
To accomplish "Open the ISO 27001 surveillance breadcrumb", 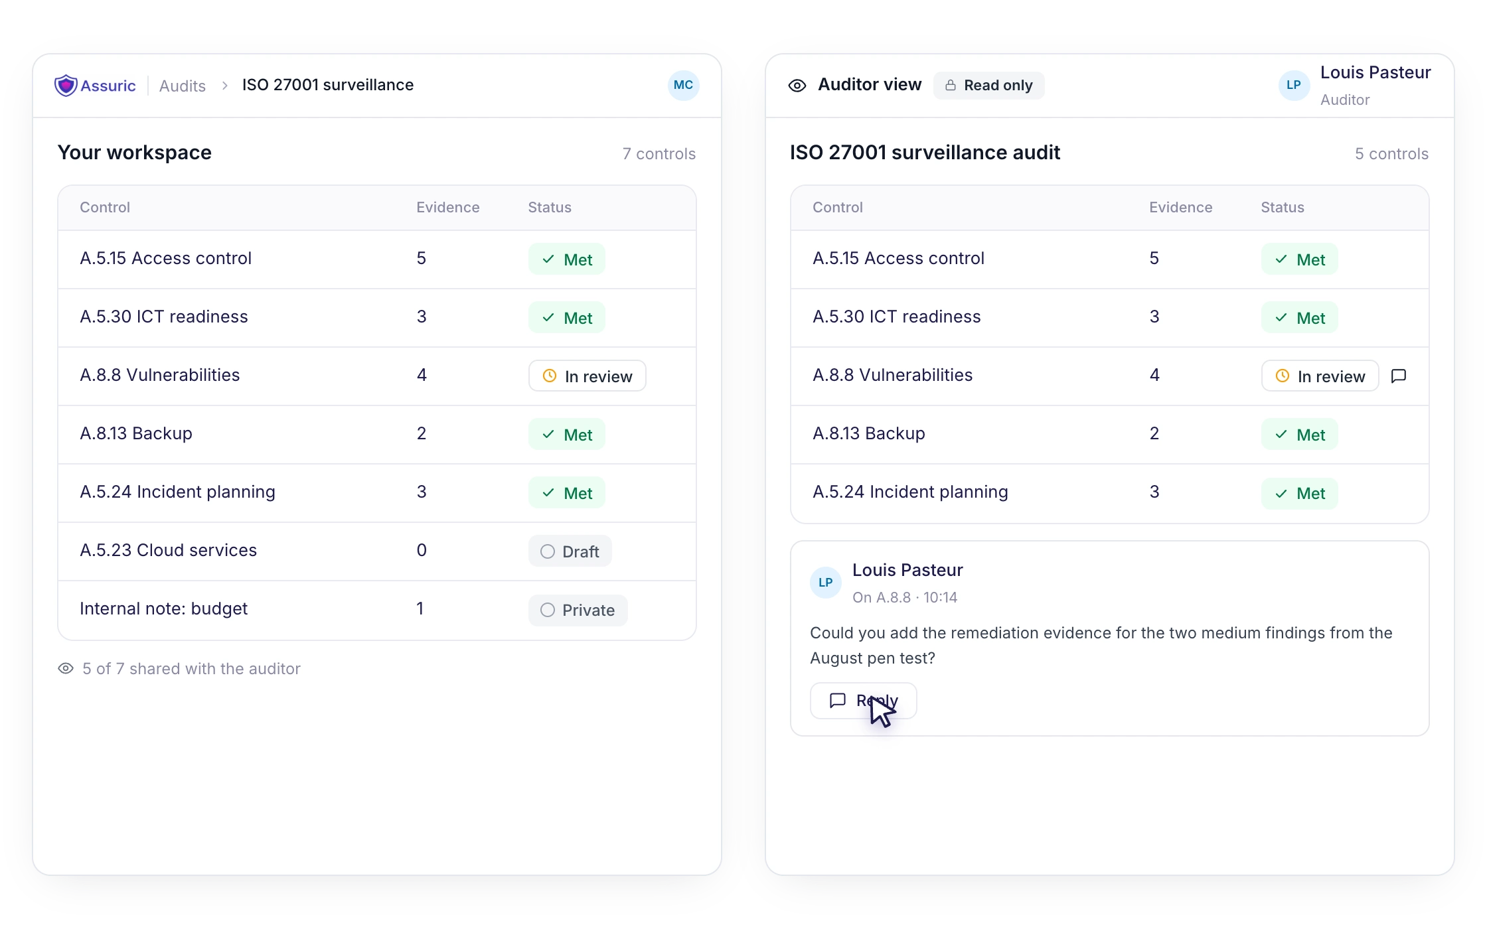I will 328,85.
